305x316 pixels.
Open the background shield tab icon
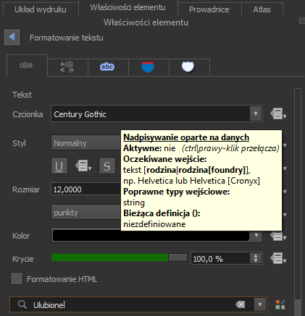(x=148, y=67)
